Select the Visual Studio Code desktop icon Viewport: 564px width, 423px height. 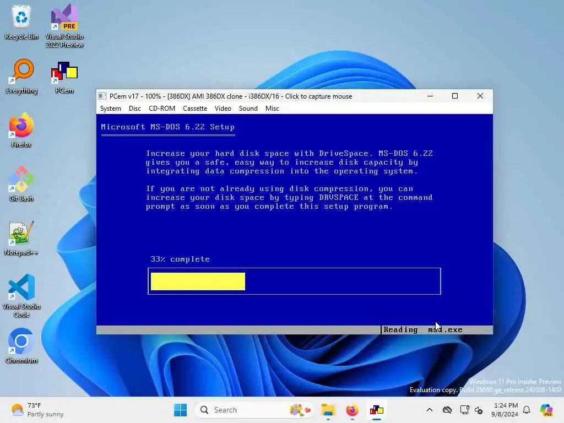(x=21, y=296)
